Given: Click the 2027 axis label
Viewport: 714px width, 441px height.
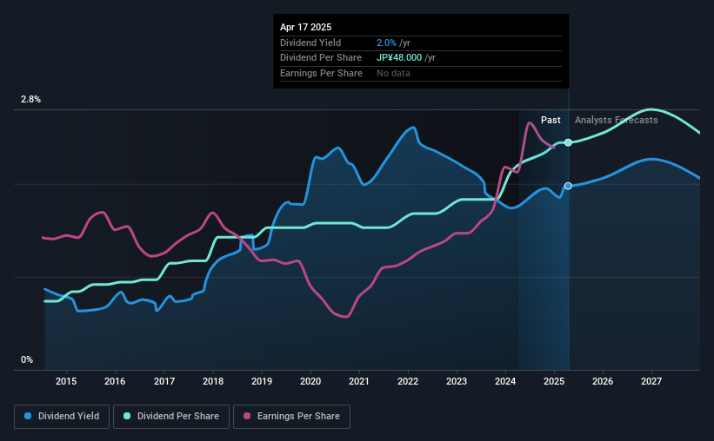Looking at the screenshot, I should click(651, 381).
